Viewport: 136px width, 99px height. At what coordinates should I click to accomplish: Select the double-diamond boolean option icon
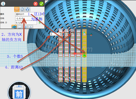click(x=20, y=27)
